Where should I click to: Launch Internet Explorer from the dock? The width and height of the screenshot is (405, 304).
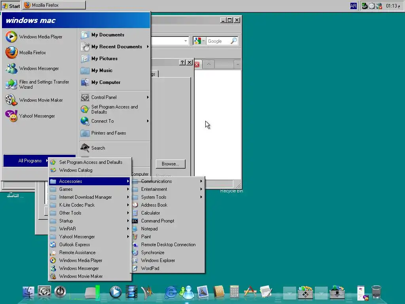click(x=171, y=293)
